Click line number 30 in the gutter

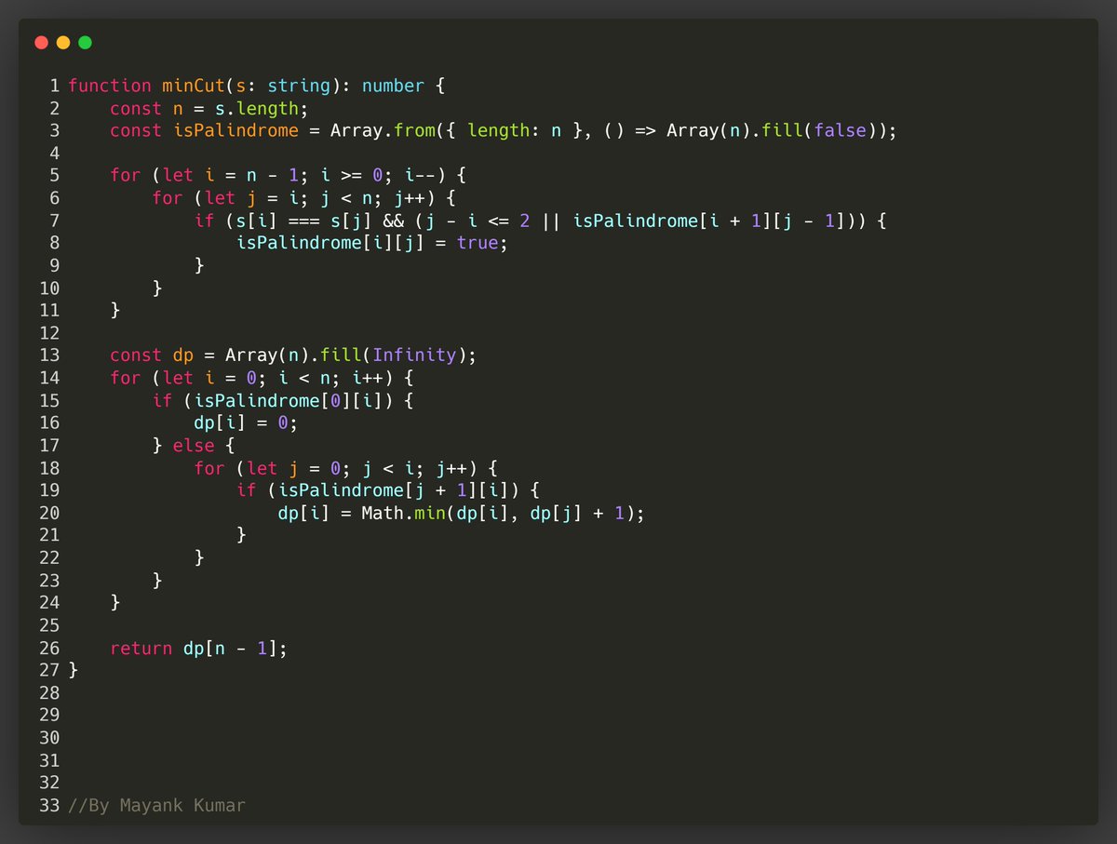pyautogui.click(x=49, y=738)
